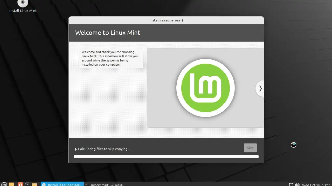Click the 'Install (as superuser)' window title
Screen dimensions: 332x186
pos(166,20)
